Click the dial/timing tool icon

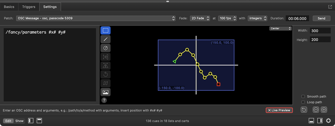click(x=105, y=48)
